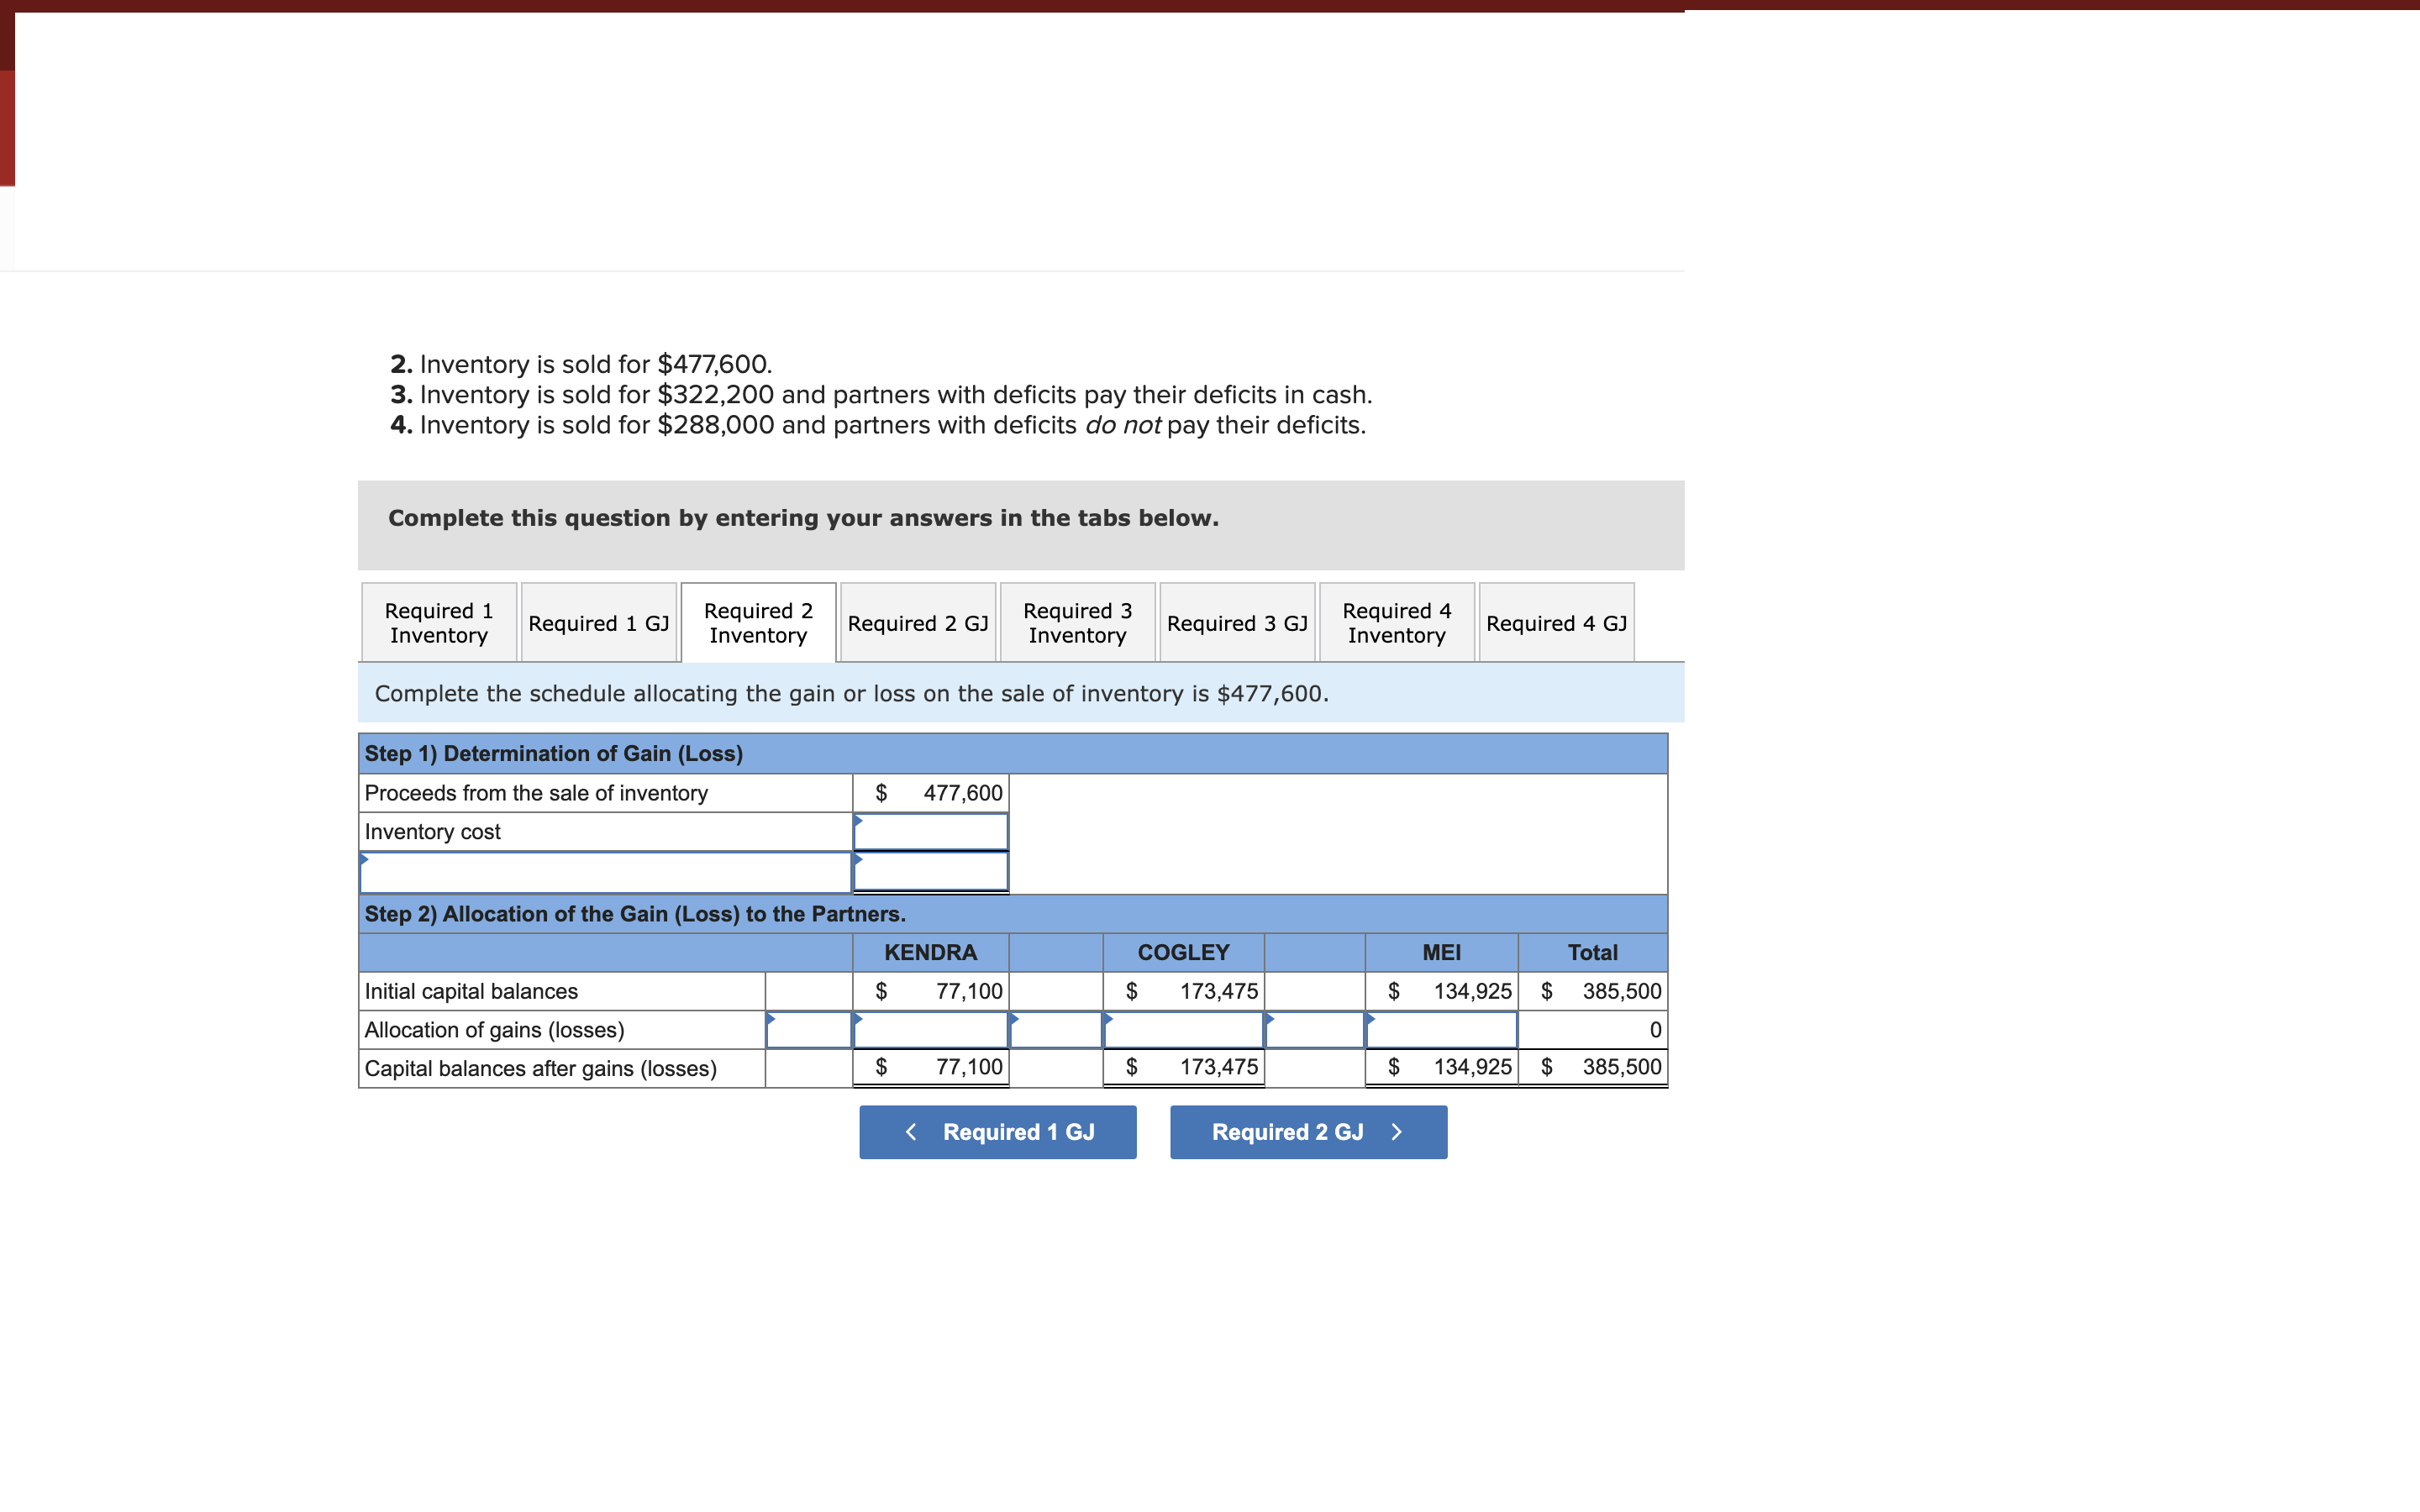This screenshot has width=2420, height=1512.
Task: Open the Required 3 GJ tab
Action: point(1236,622)
